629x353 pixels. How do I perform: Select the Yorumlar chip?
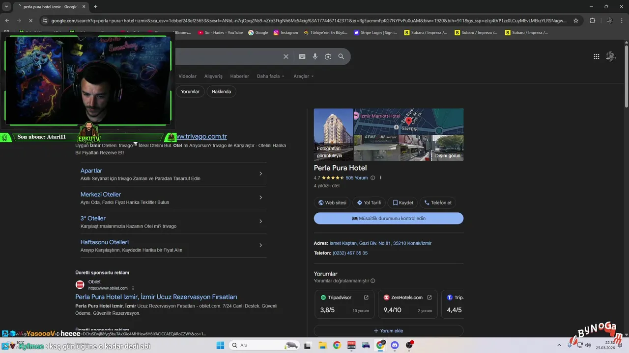pyautogui.click(x=190, y=92)
